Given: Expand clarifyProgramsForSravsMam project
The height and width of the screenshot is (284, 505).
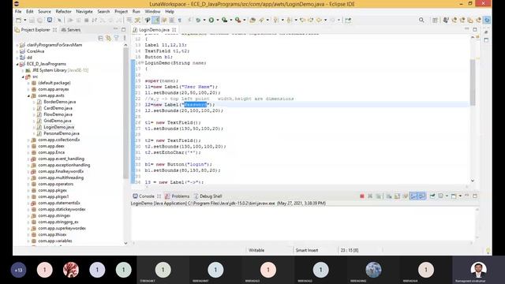Looking at the screenshot, I should click(x=17, y=45).
